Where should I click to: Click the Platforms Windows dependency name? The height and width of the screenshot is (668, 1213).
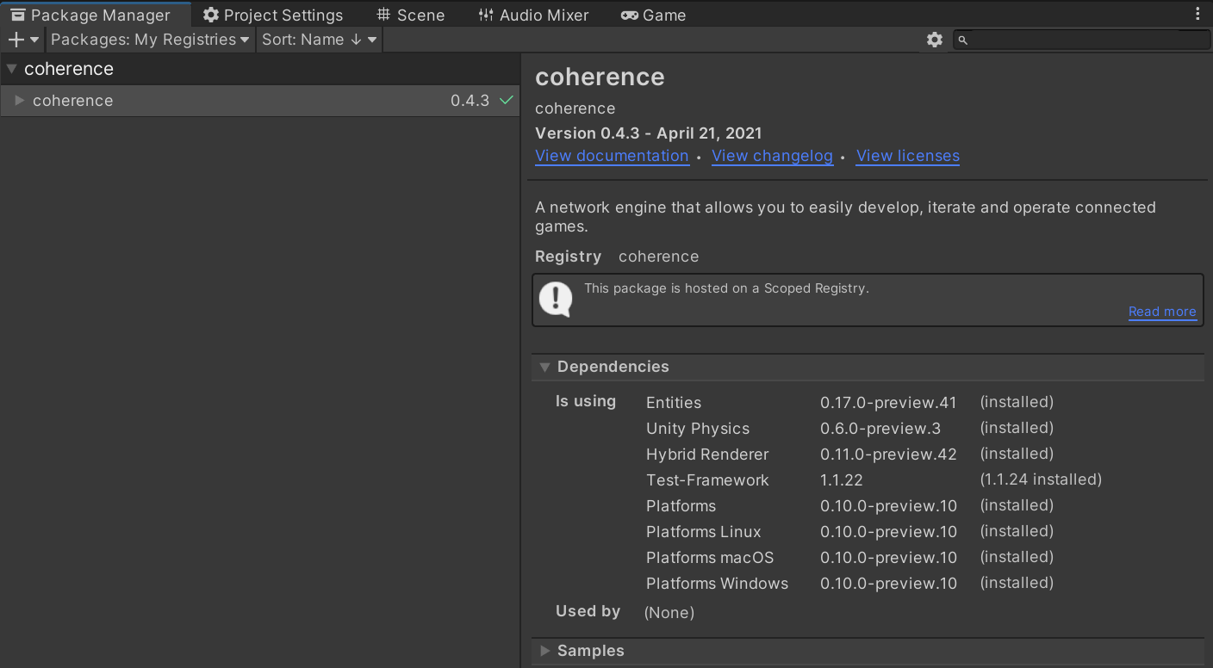(717, 584)
